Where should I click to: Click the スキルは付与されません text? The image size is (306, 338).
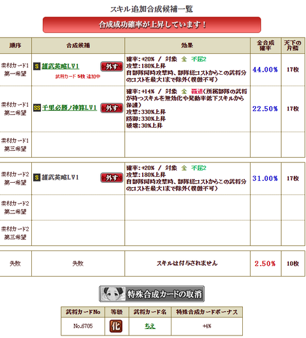pos(187,263)
